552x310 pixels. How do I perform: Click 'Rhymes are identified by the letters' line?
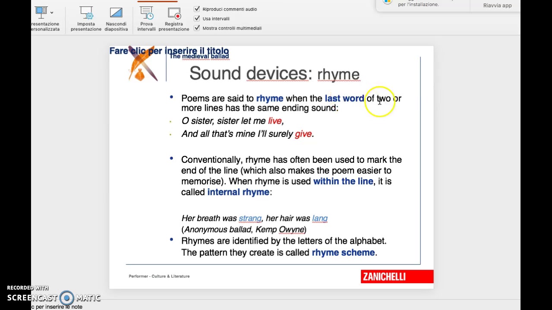coord(284,241)
